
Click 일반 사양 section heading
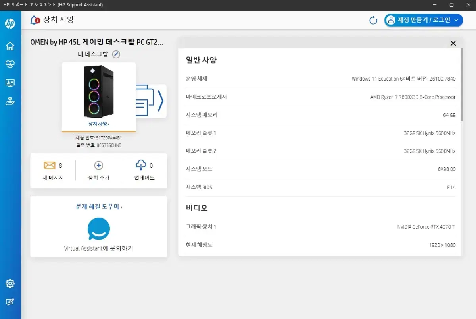(x=201, y=60)
